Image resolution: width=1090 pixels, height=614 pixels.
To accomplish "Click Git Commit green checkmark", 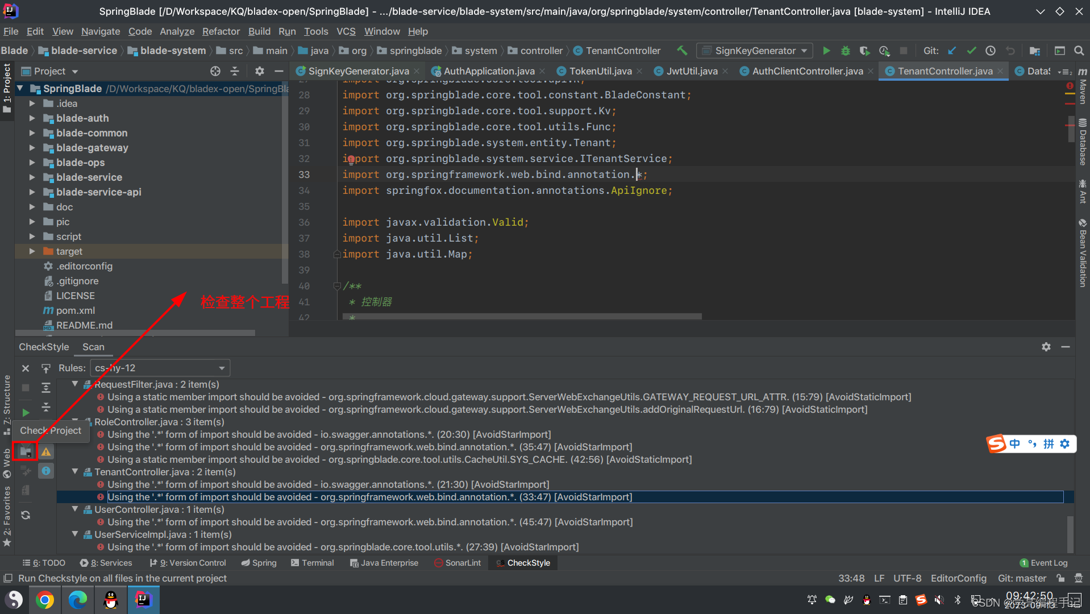I will click(971, 51).
